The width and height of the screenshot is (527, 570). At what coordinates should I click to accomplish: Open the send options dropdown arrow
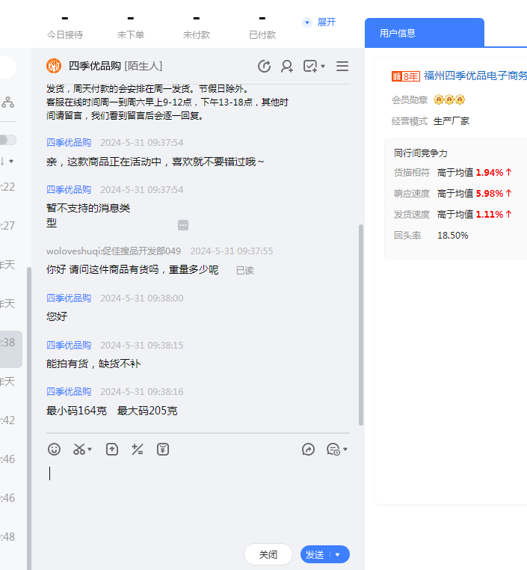coord(338,554)
